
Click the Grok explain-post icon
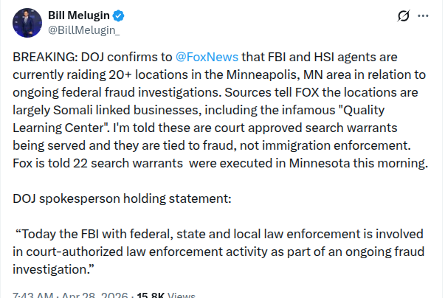pos(403,15)
